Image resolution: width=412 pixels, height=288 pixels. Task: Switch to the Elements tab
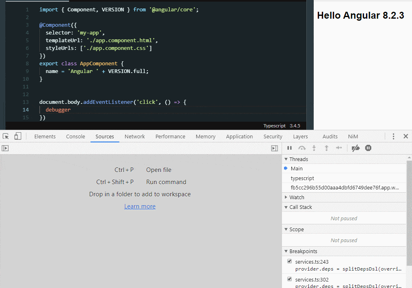pyautogui.click(x=45, y=136)
